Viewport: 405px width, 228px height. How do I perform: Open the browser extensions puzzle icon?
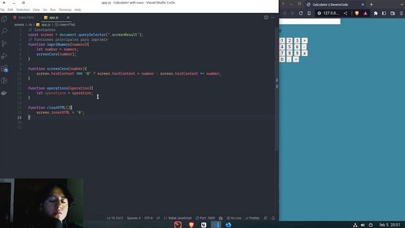pyautogui.click(x=376, y=13)
